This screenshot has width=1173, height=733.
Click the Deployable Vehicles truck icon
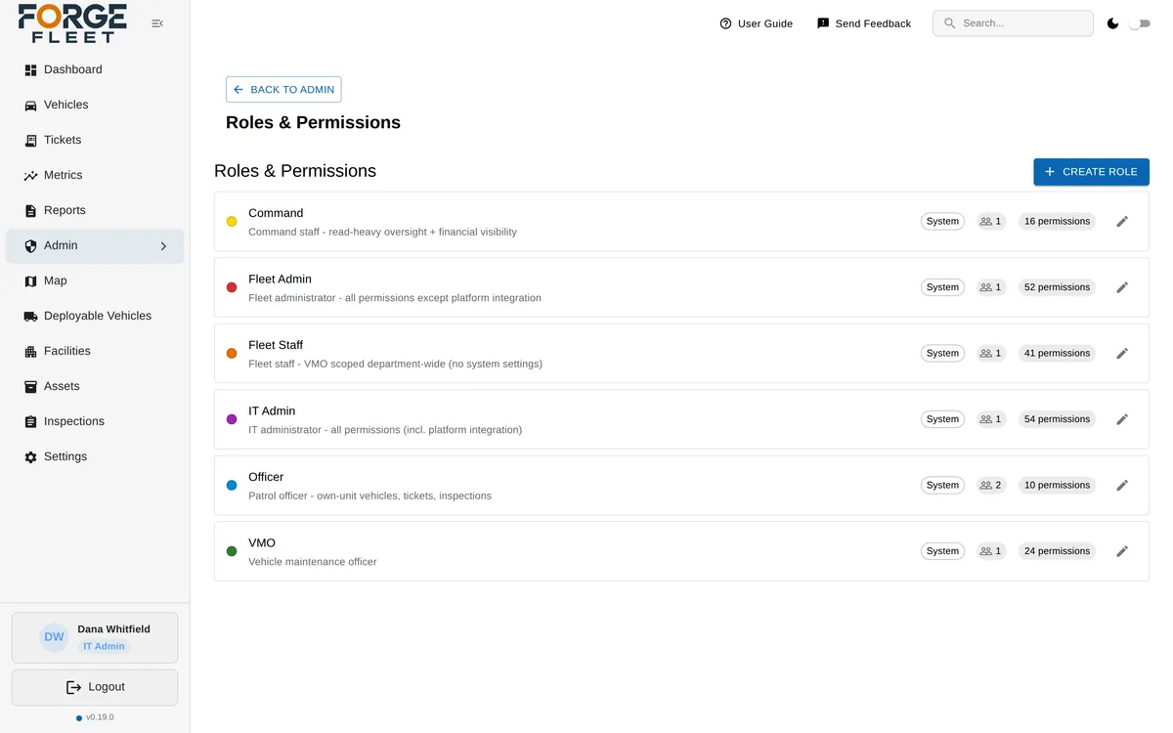click(x=30, y=317)
